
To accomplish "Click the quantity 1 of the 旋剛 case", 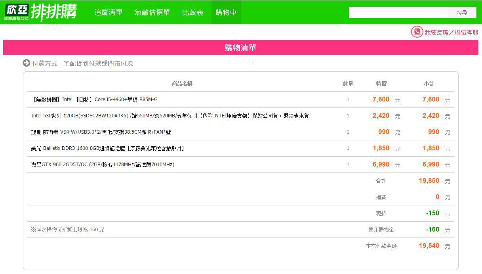I will pyautogui.click(x=348, y=132).
